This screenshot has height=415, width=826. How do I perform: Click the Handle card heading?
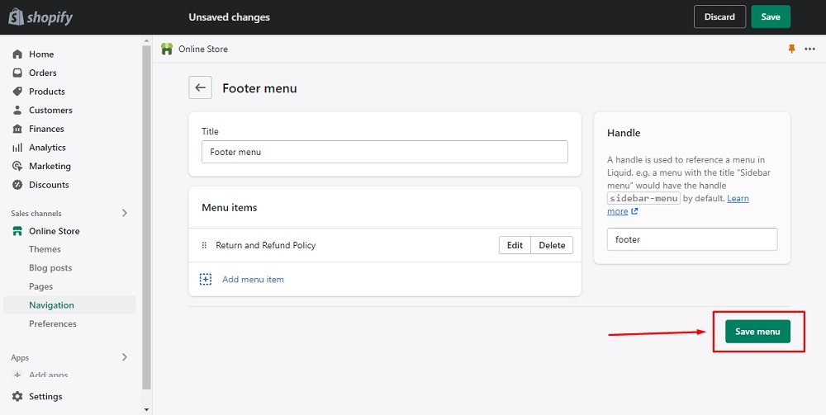pos(624,133)
